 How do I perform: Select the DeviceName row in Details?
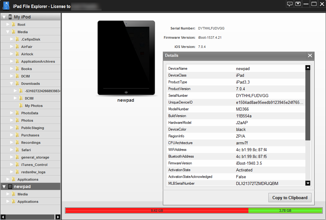(235, 69)
